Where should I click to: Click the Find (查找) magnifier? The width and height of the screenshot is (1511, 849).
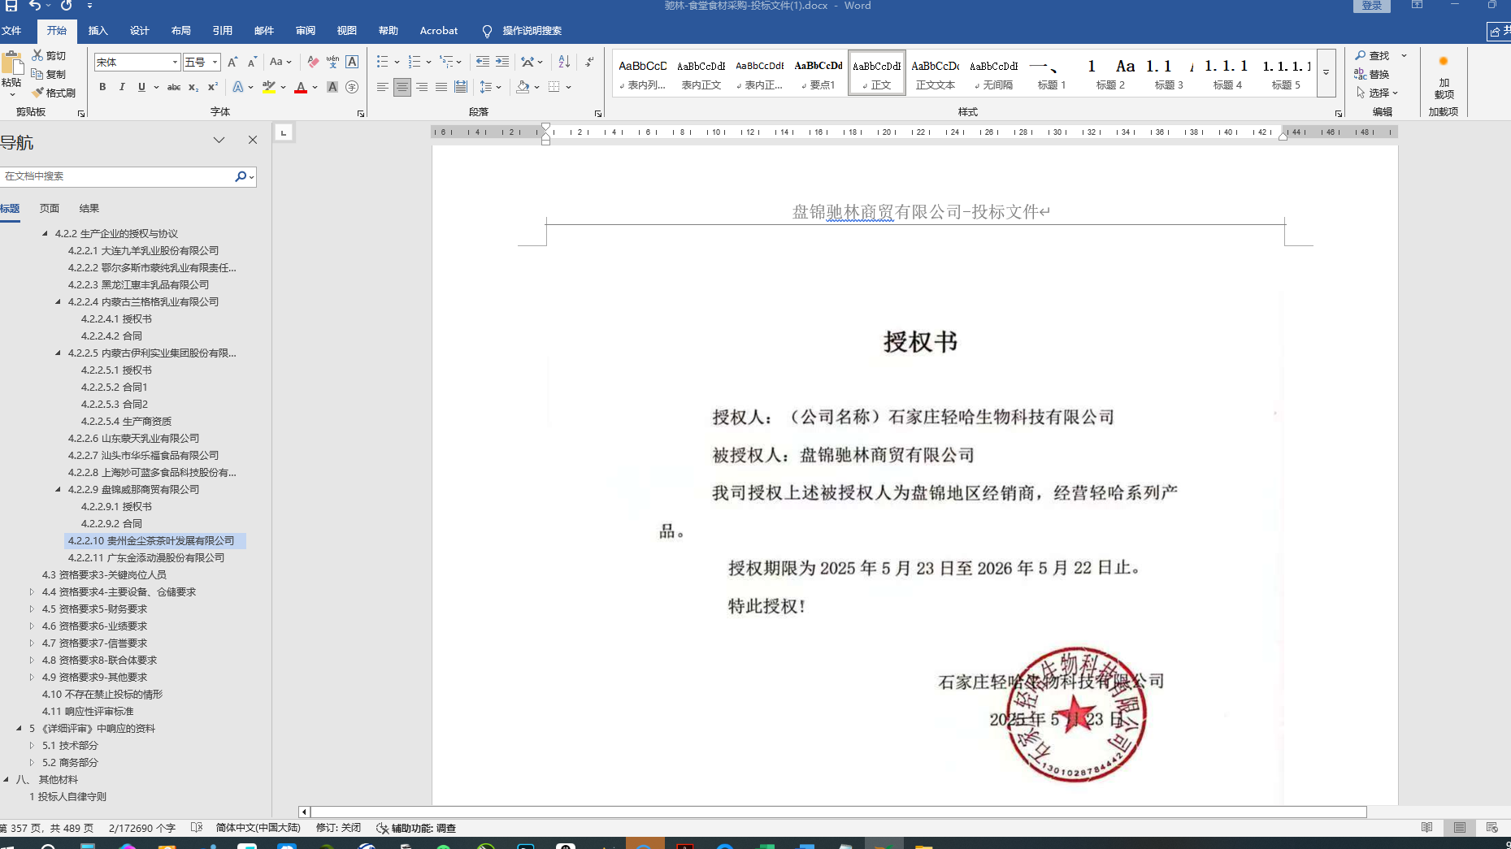click(x=1372, y=55)
